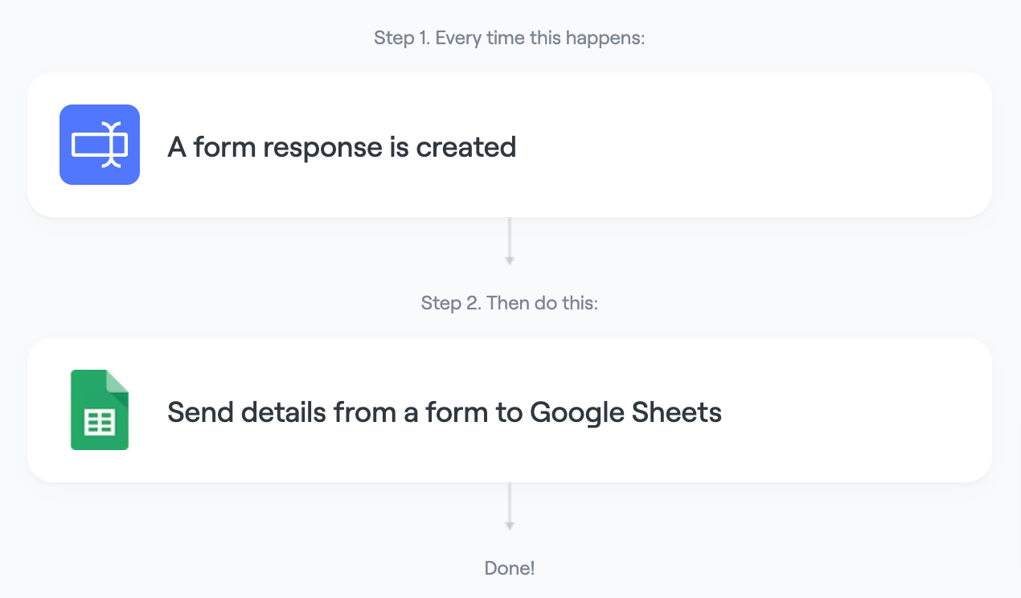Select the 'Step 2. Then do this:' label
The height and width of the screenshot is (598, 1021).
point(510,303)
